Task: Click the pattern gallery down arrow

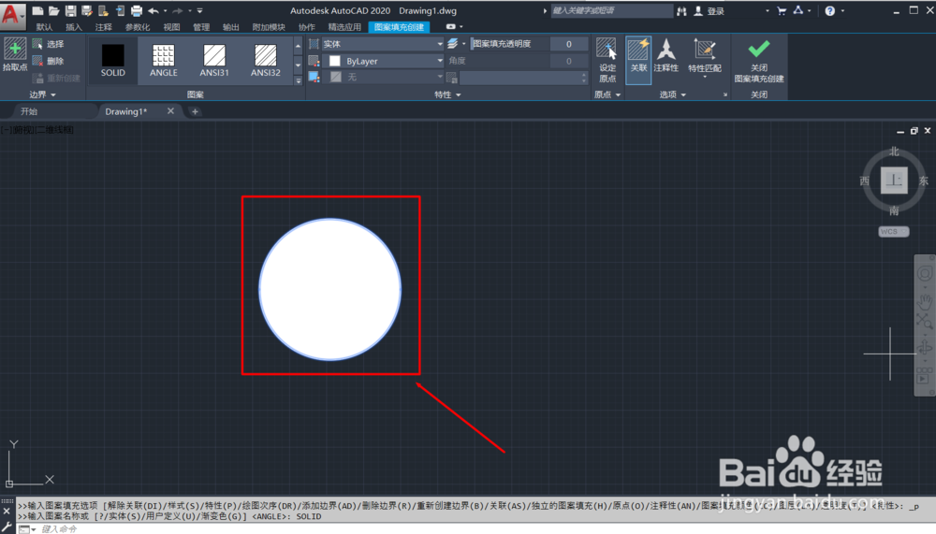Action: tap(298, 65)
